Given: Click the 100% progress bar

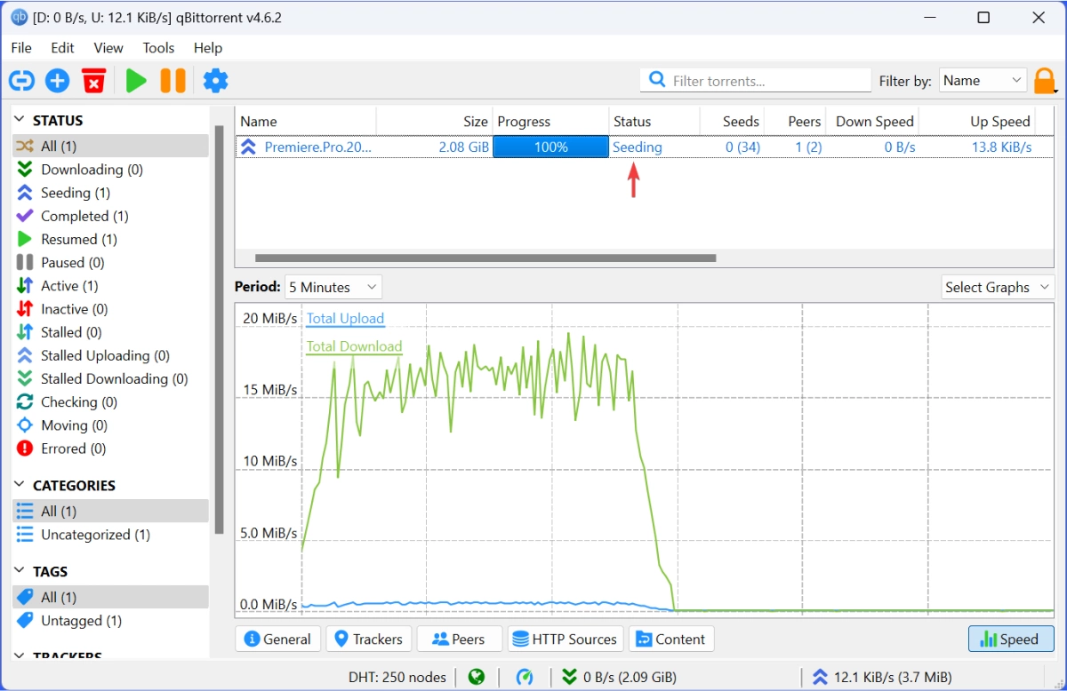Looking at the screenshot, I should [x=550, y=147].
